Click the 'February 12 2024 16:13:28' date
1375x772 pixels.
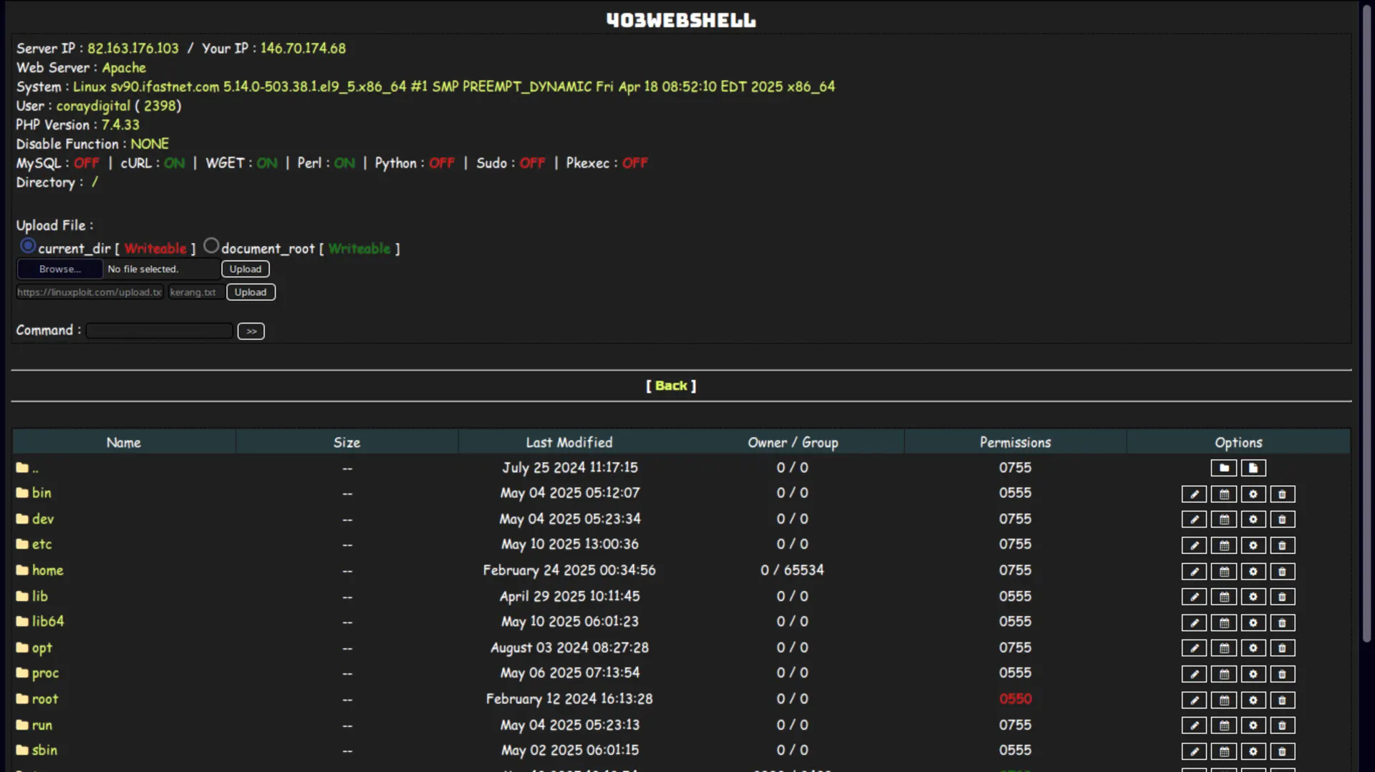(569, 699)
